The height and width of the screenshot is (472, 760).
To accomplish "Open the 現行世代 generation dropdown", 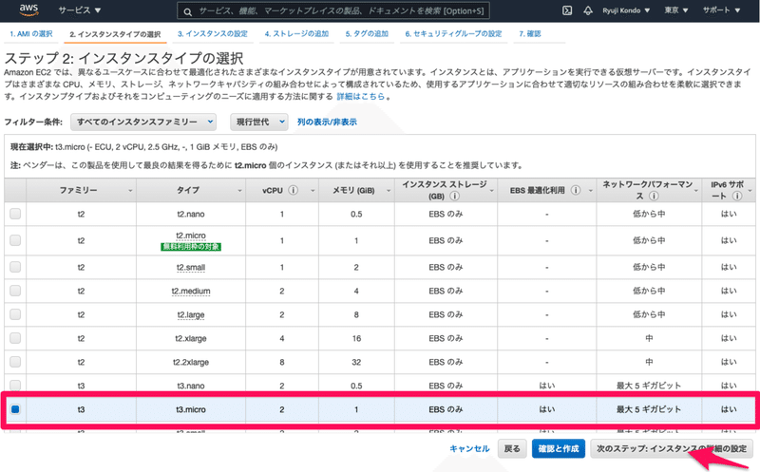I will coord(259,123).
